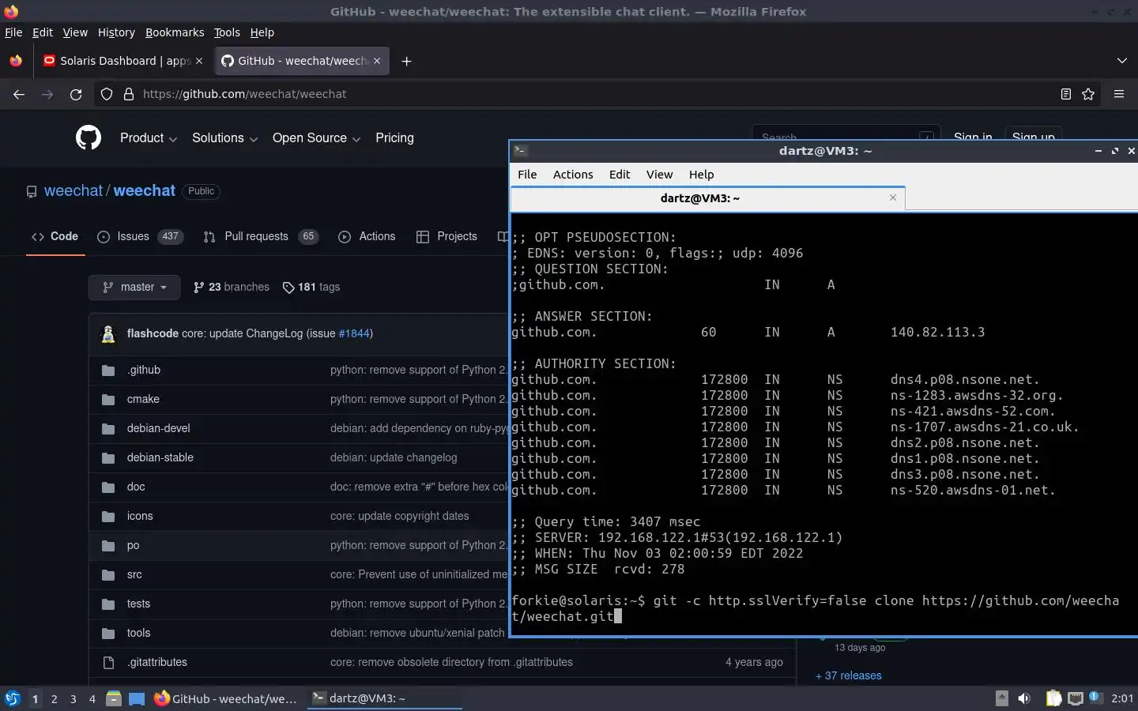Image resolution: width=1138 pixels, height=711 pixels.
Task: Toggle reader view icon in address bar
Action: pos(1065,94)
